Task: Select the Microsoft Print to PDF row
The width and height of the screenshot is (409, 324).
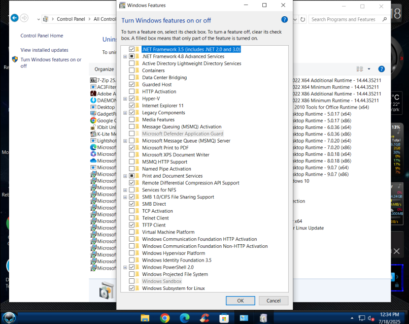Action: tap(165, 148)
